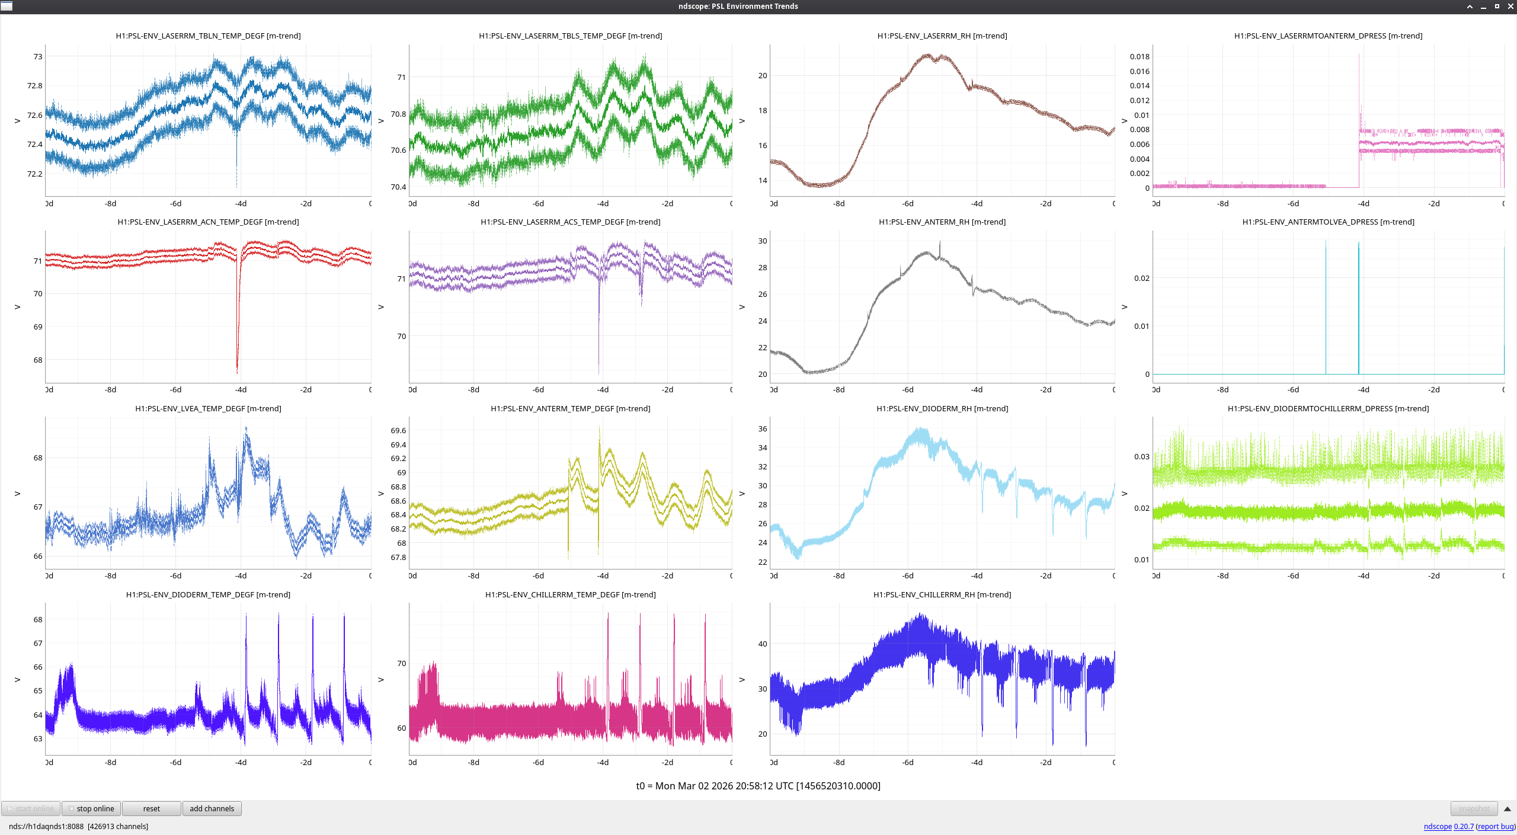Viewport: 1517px width, 835px height.
Task: Open the add channels dialog
Action: [212, 808]
